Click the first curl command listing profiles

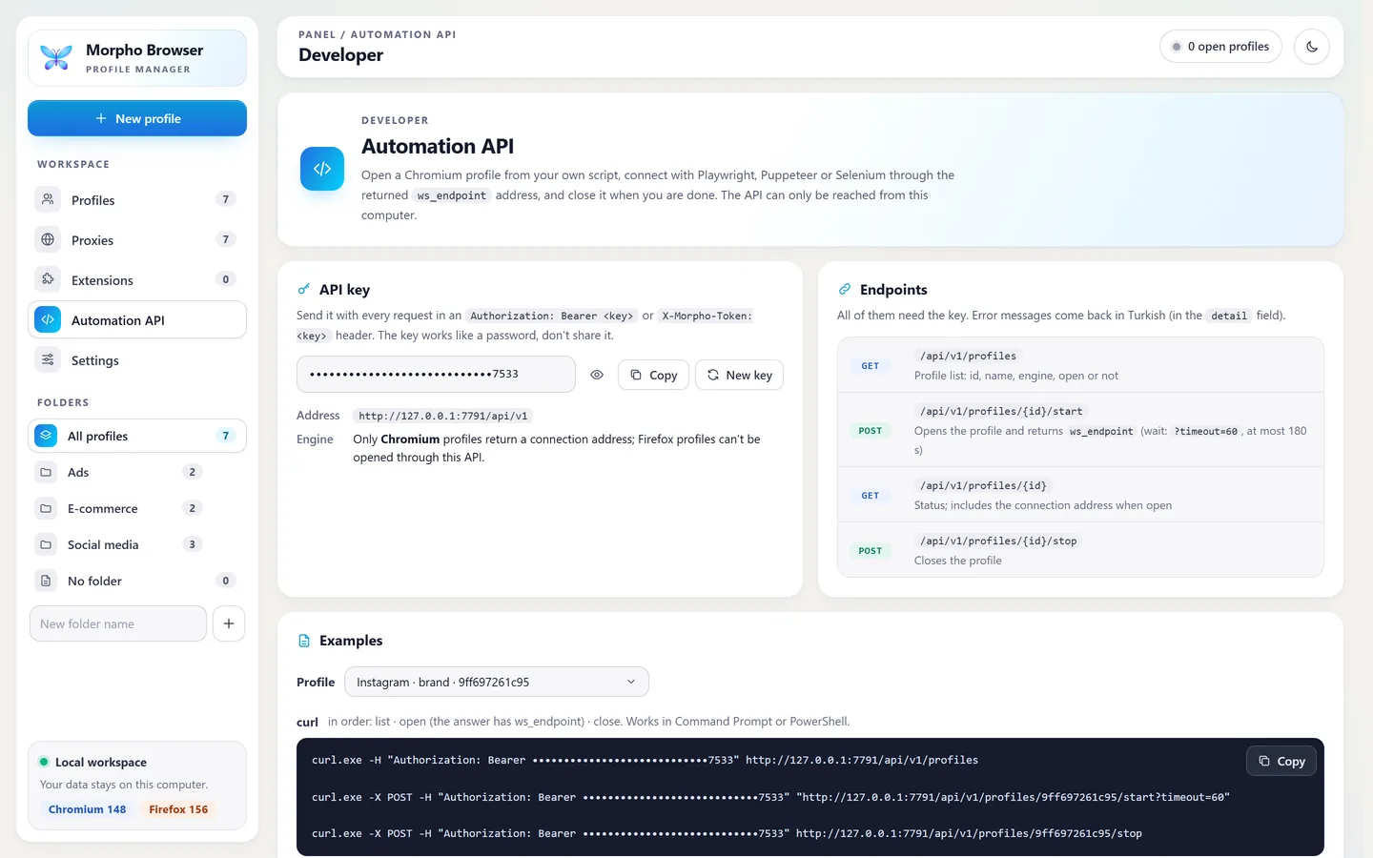[x=645, y=760]
